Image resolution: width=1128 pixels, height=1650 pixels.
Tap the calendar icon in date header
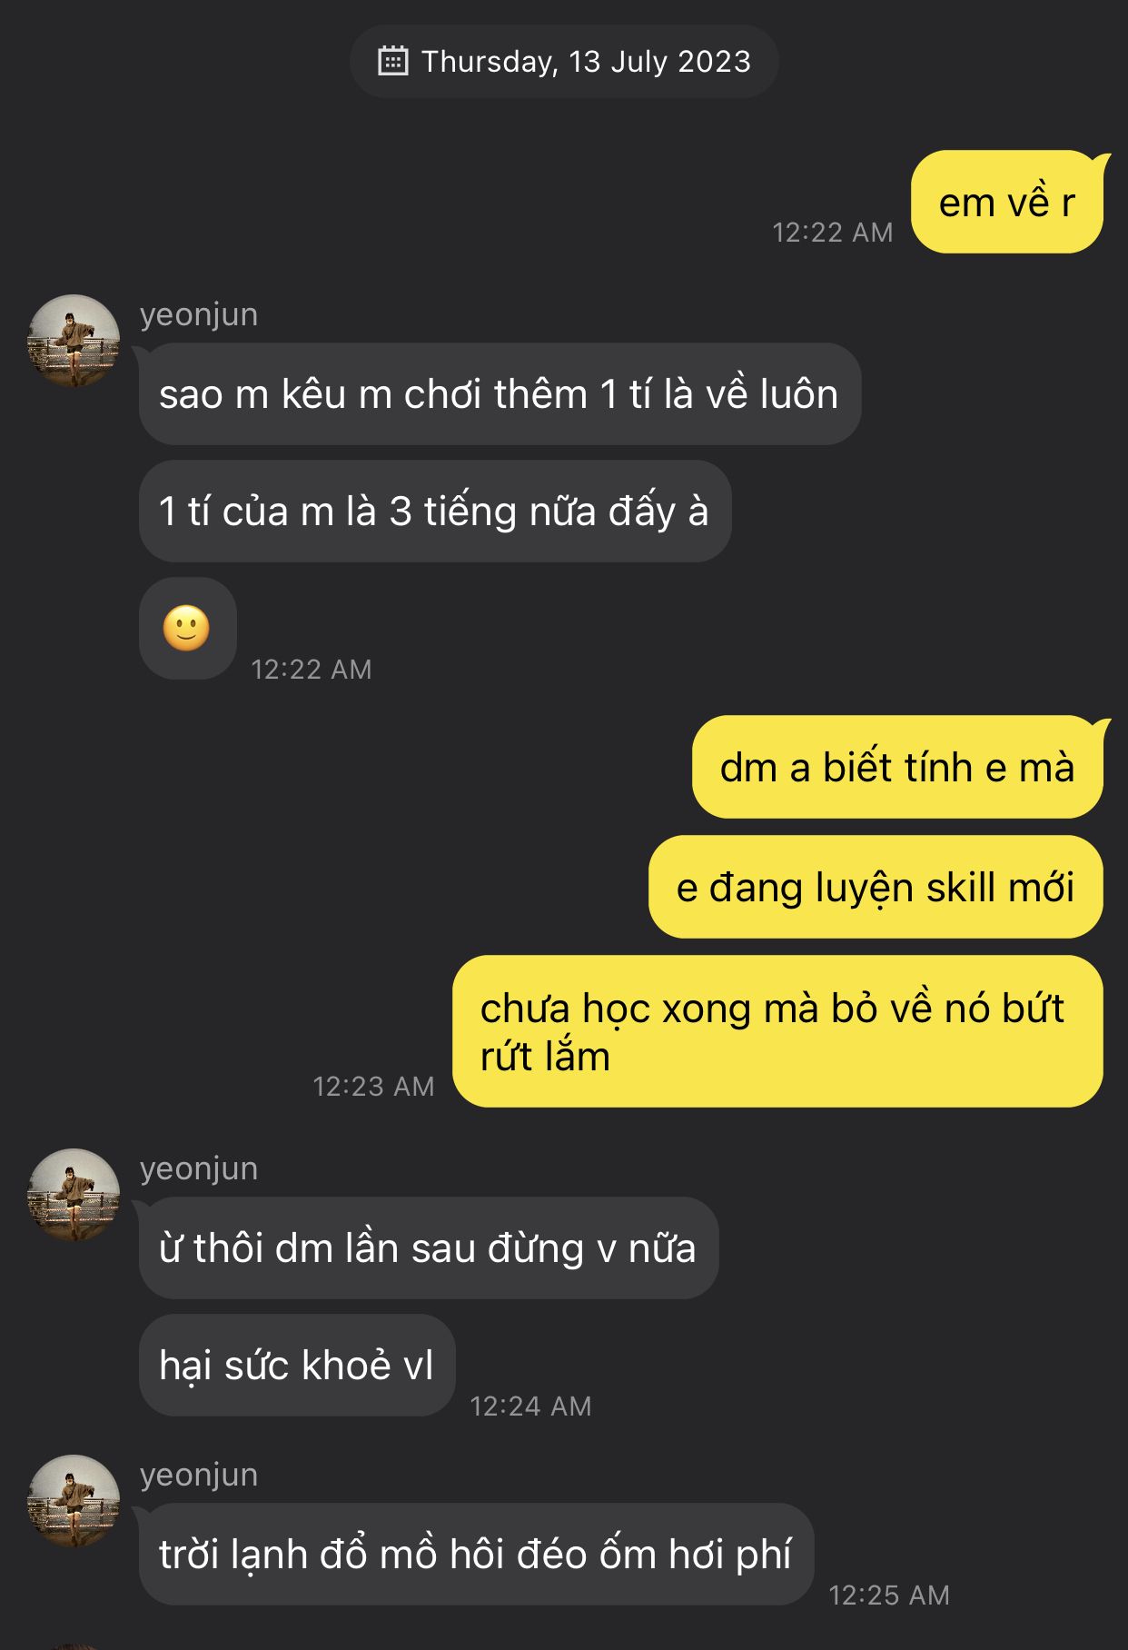click(x=392, y=61)
